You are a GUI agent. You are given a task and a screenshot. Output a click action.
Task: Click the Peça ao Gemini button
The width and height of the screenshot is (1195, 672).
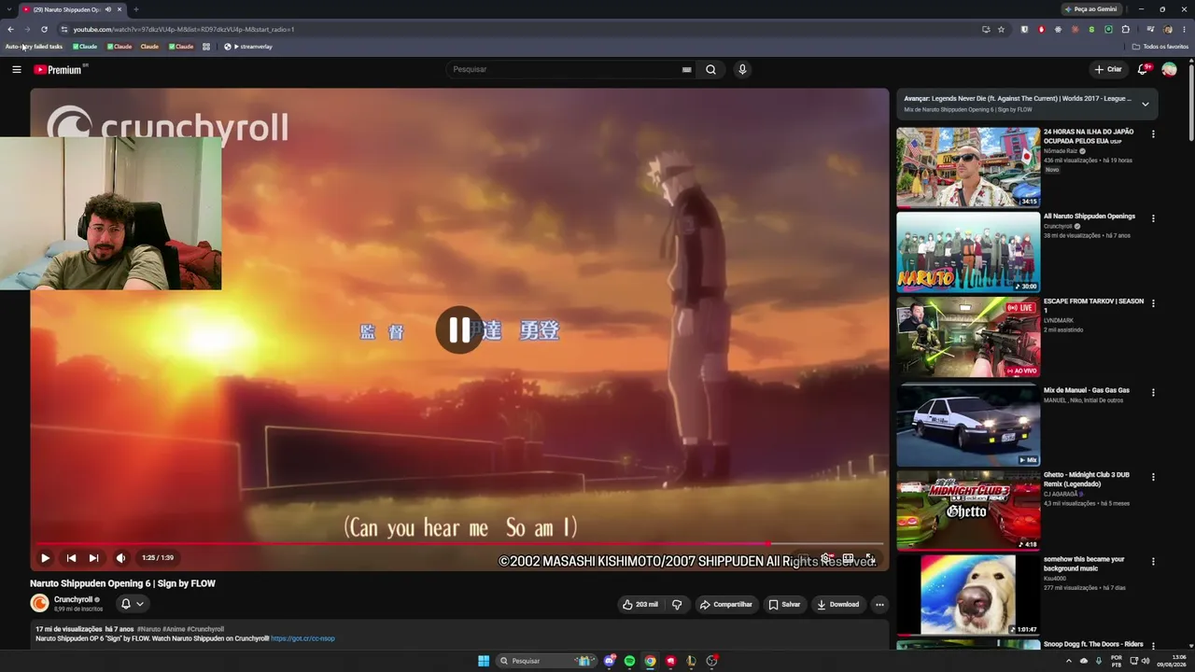tap(1091, 9)
